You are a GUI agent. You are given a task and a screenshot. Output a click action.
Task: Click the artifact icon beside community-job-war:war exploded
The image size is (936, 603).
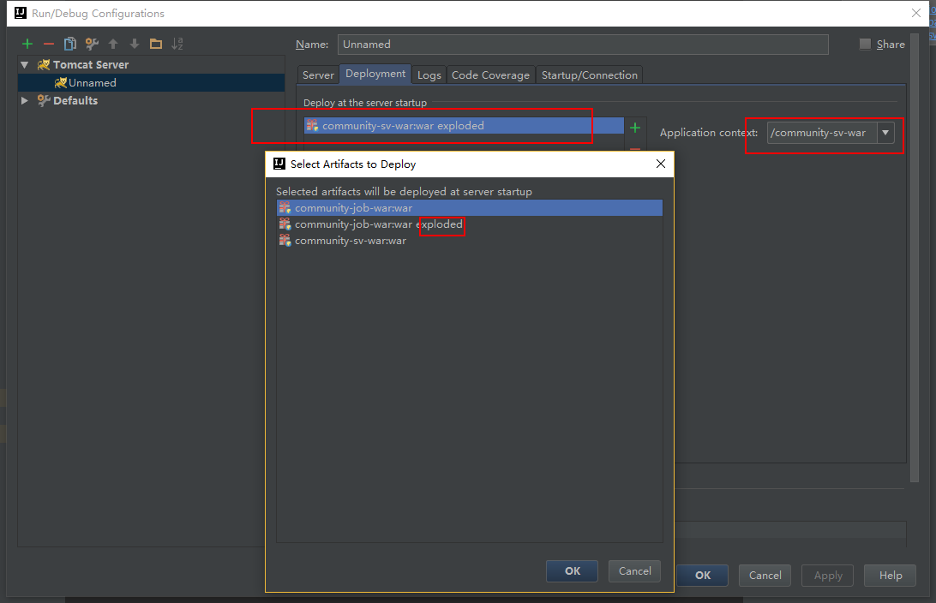285,224
